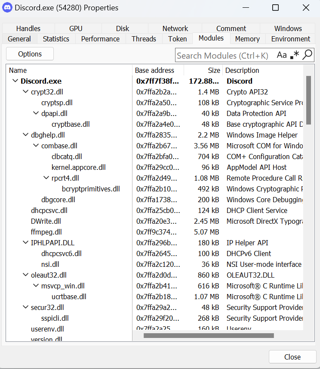
Task: Enable regex search (.*) icon
Action: (x=295, y=55)
